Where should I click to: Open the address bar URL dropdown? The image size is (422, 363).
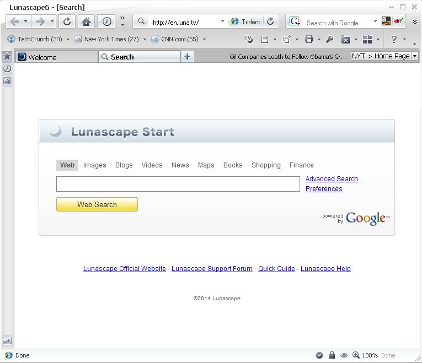222,21
